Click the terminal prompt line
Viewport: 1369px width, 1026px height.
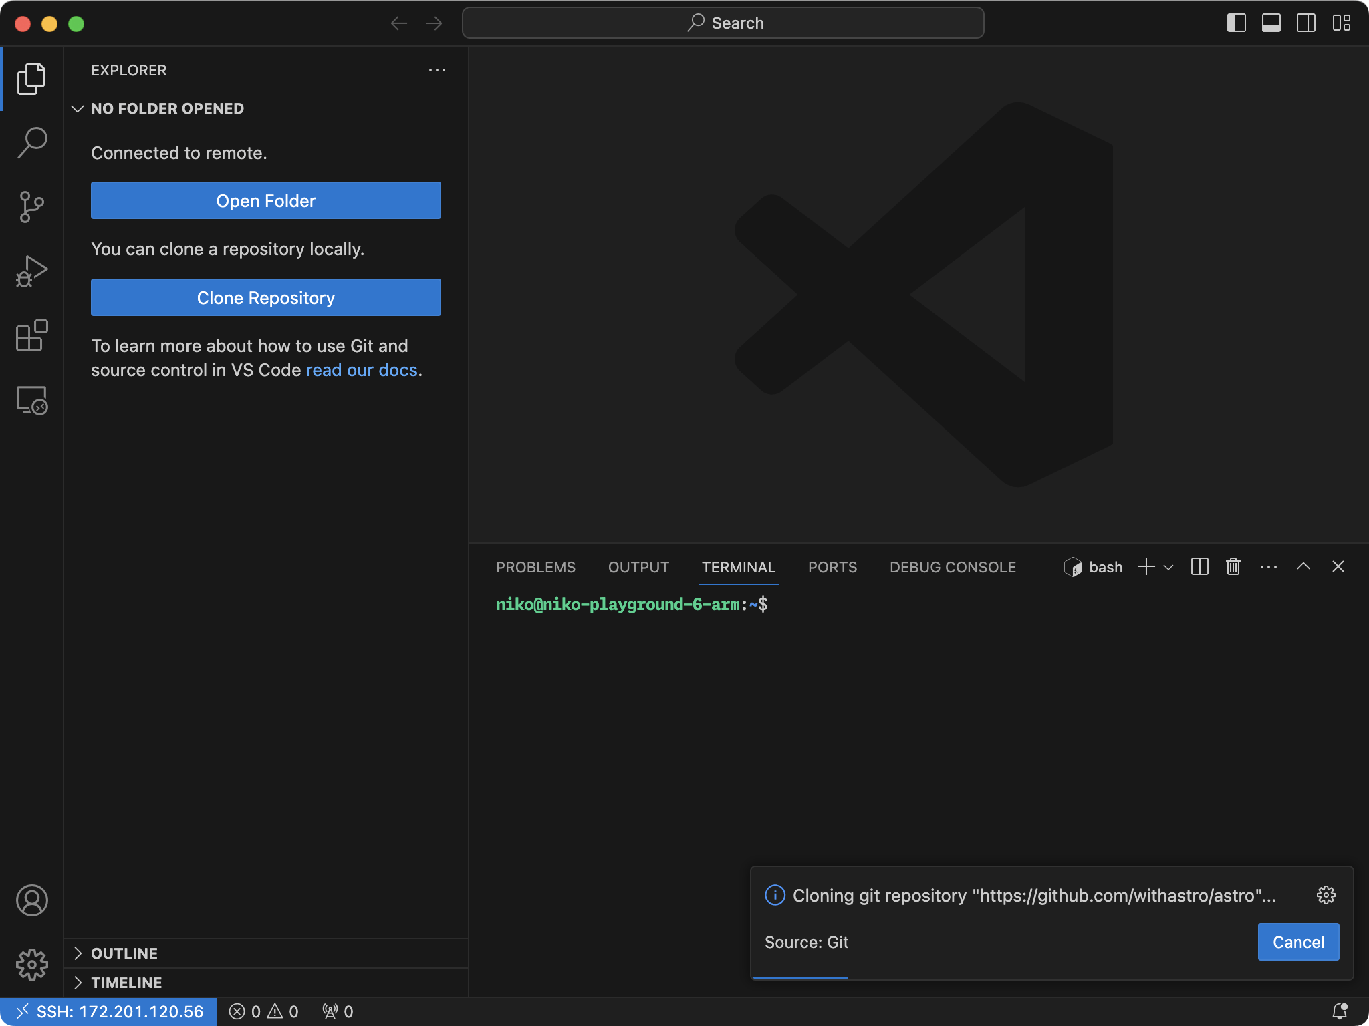pyautogui.click(x=632, y=605)
